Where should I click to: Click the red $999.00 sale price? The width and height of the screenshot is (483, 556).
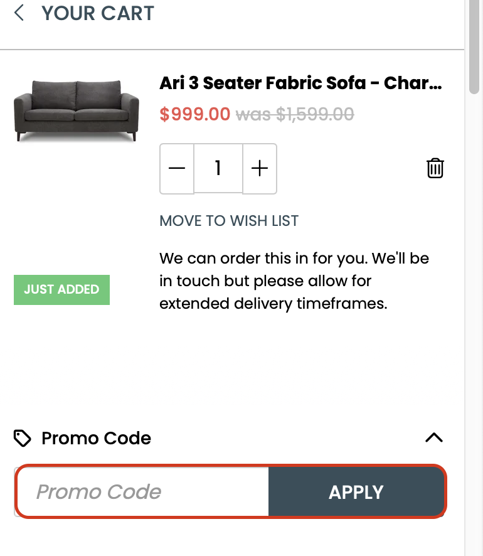coord(195,114)
